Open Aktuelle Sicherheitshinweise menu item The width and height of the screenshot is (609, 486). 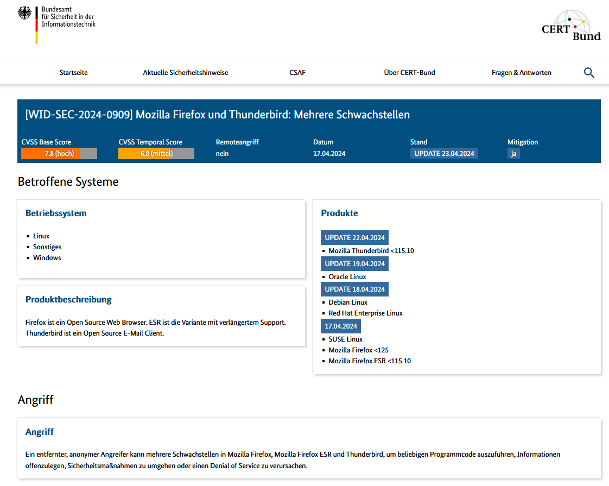(x=185, y=73)
